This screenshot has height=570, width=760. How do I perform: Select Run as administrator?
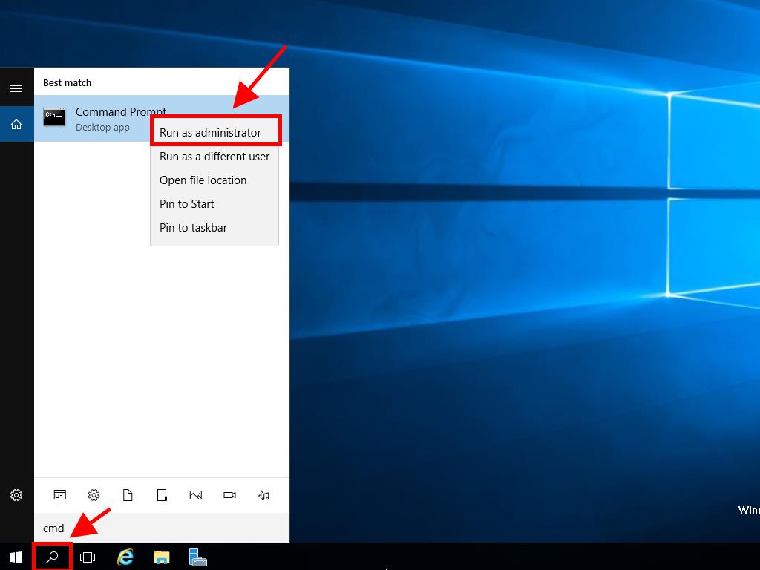tap(211, 133)
